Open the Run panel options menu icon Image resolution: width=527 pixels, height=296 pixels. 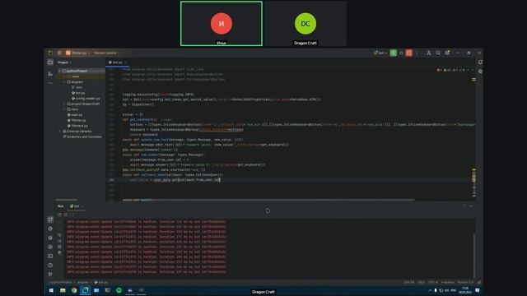464,206
